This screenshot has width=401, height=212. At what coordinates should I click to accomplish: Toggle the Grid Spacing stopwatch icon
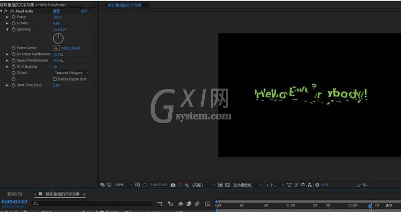pos(14,67)
